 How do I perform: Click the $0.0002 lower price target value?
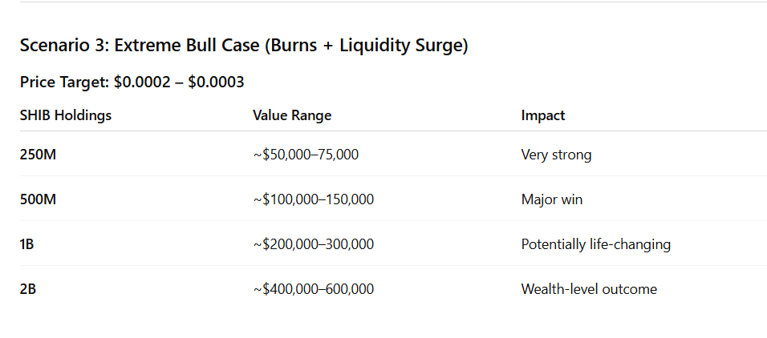coord(140,82)
